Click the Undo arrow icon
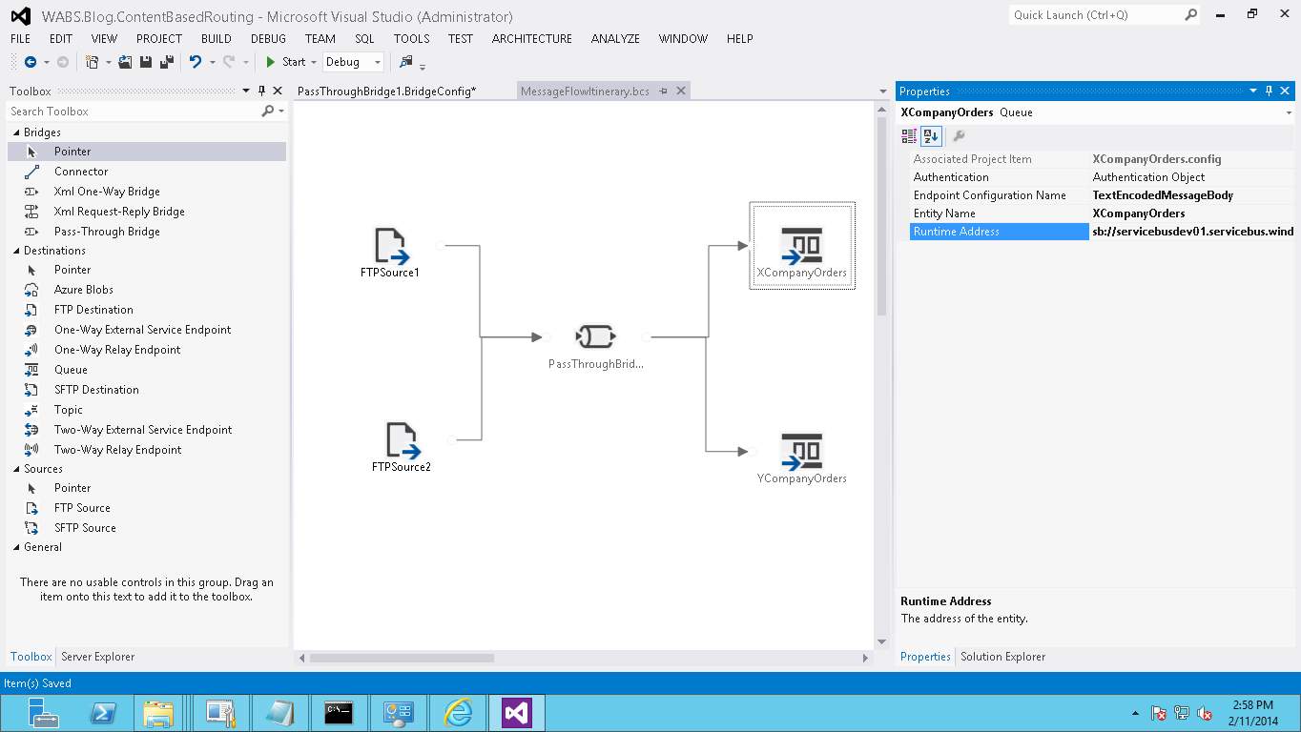This screenshot has width=1301, height=732. (x=195, y=62)
